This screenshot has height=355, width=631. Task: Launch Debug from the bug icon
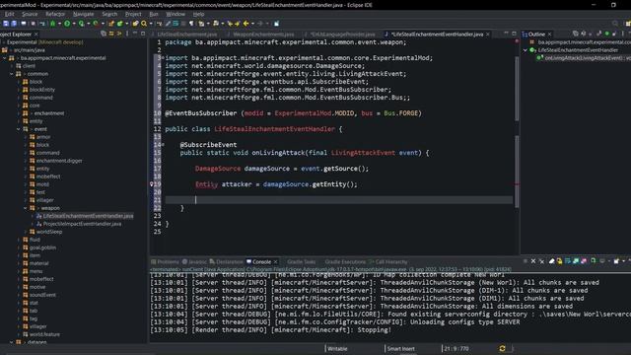[52, 24]
